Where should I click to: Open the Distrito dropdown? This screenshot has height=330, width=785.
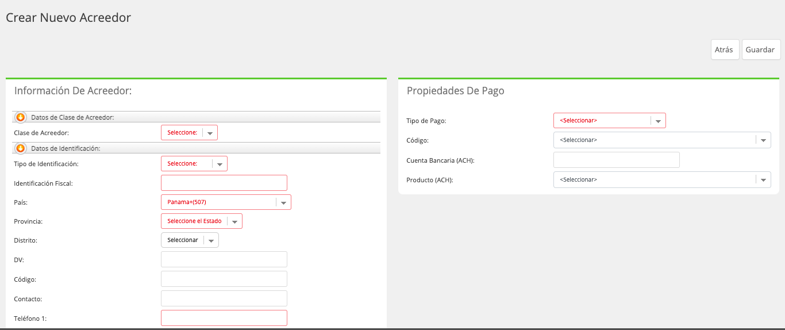tap(190, 240)
